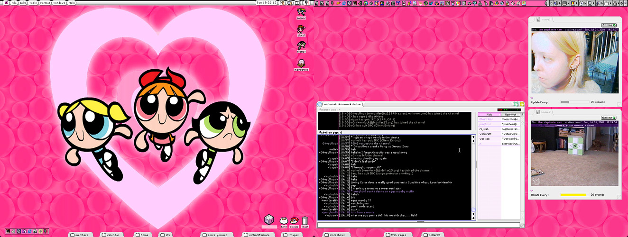Toggle the Online button in home1 window
Image resolution: width=628 pixels, height=237 pixels.
[609, 25]
